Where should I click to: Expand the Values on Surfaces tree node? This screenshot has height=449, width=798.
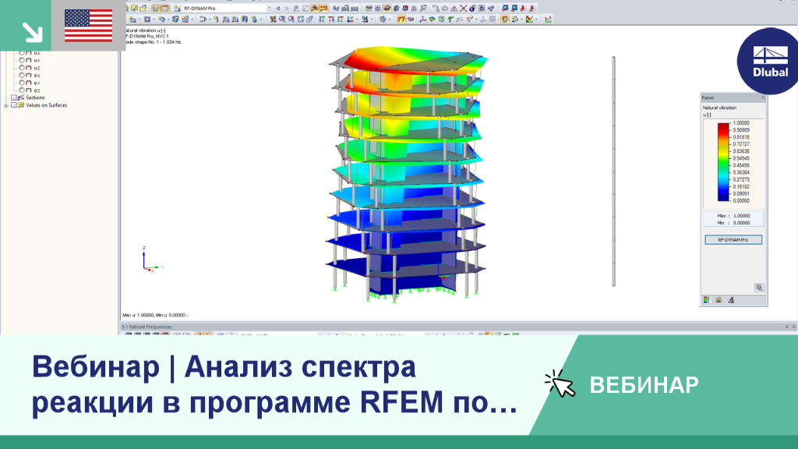(6, 105)
